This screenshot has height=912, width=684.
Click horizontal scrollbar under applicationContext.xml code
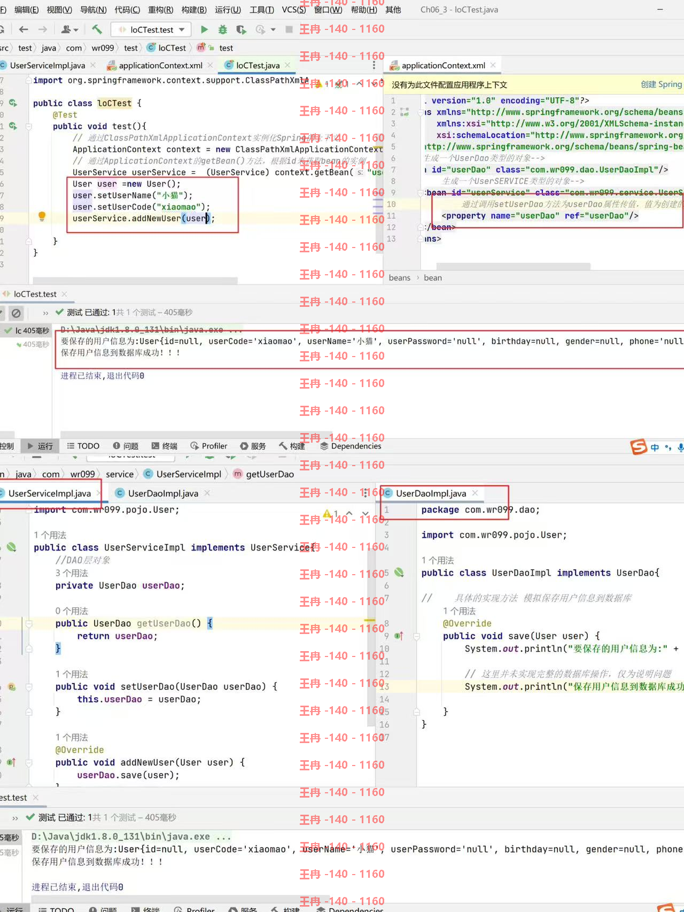pos(513,266)
